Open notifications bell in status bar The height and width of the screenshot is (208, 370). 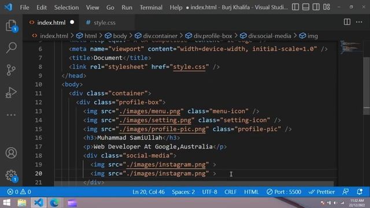[x=360, y=192]
